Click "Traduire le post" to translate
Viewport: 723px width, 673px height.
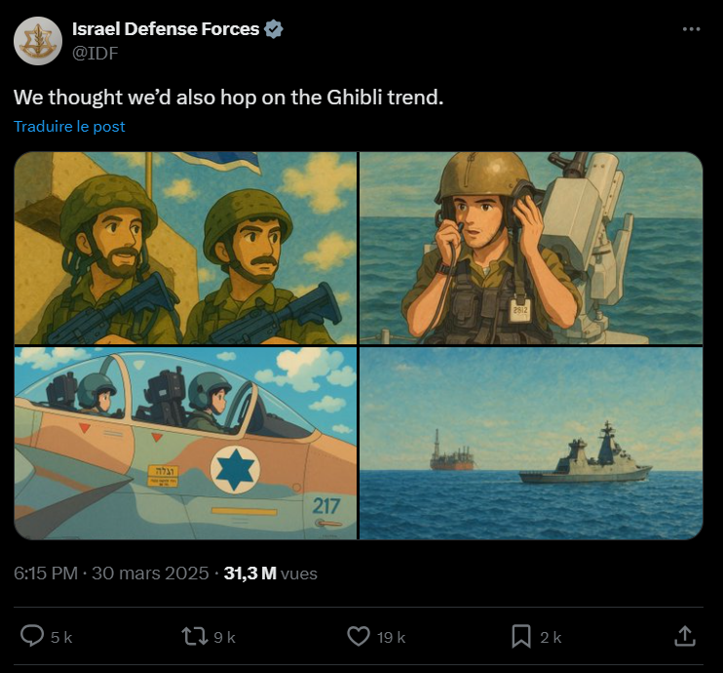(69, 126)
